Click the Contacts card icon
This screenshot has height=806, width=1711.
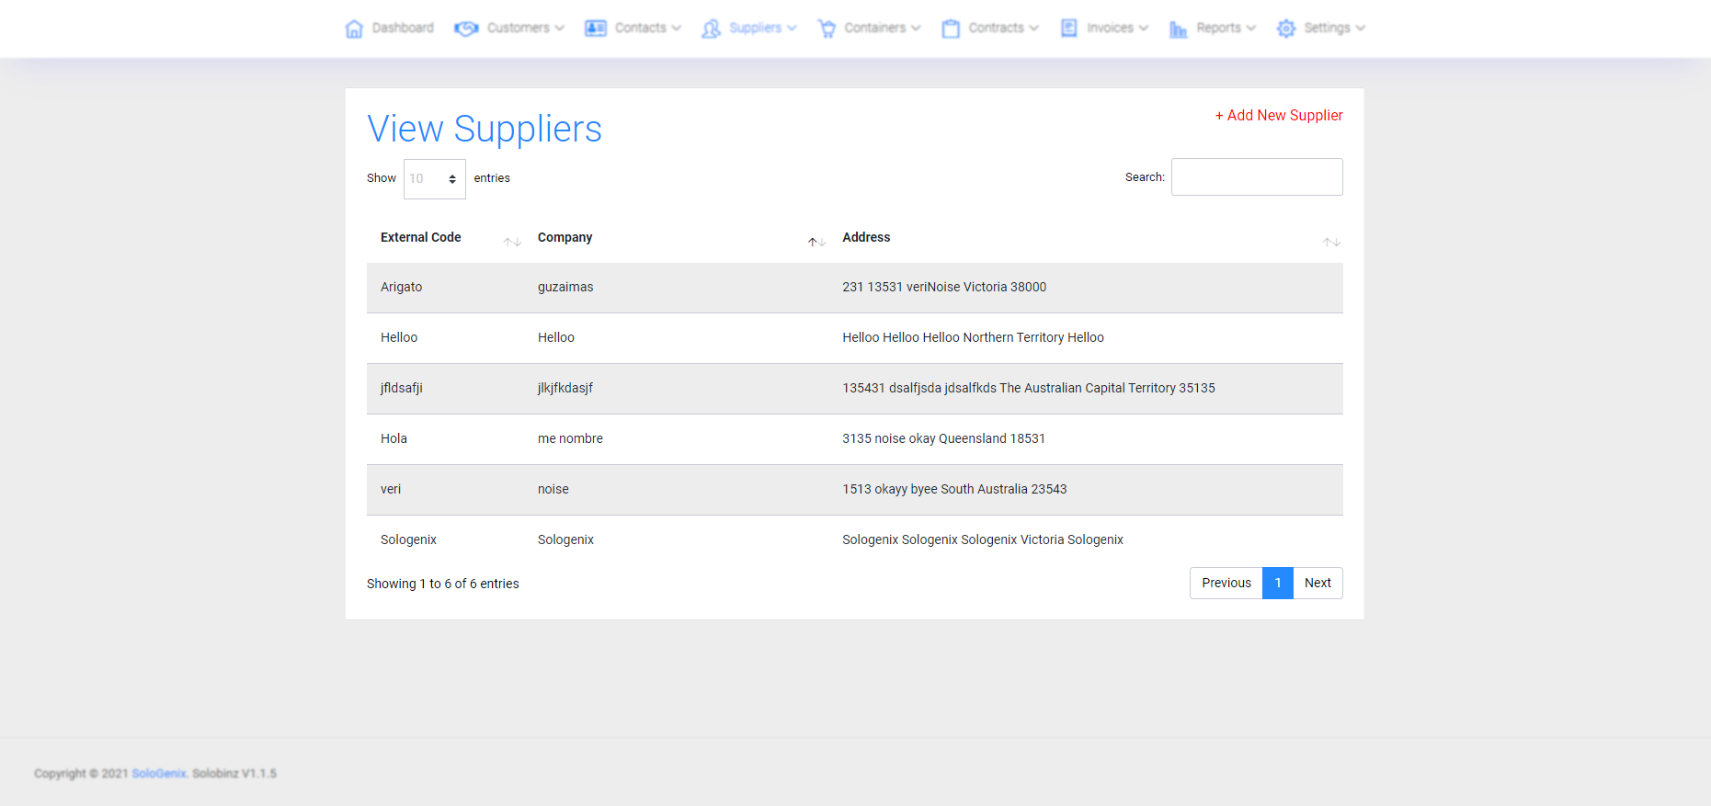[x=596, y=28]
